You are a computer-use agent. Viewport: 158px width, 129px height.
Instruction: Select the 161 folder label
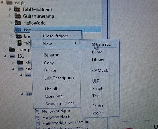21,56
